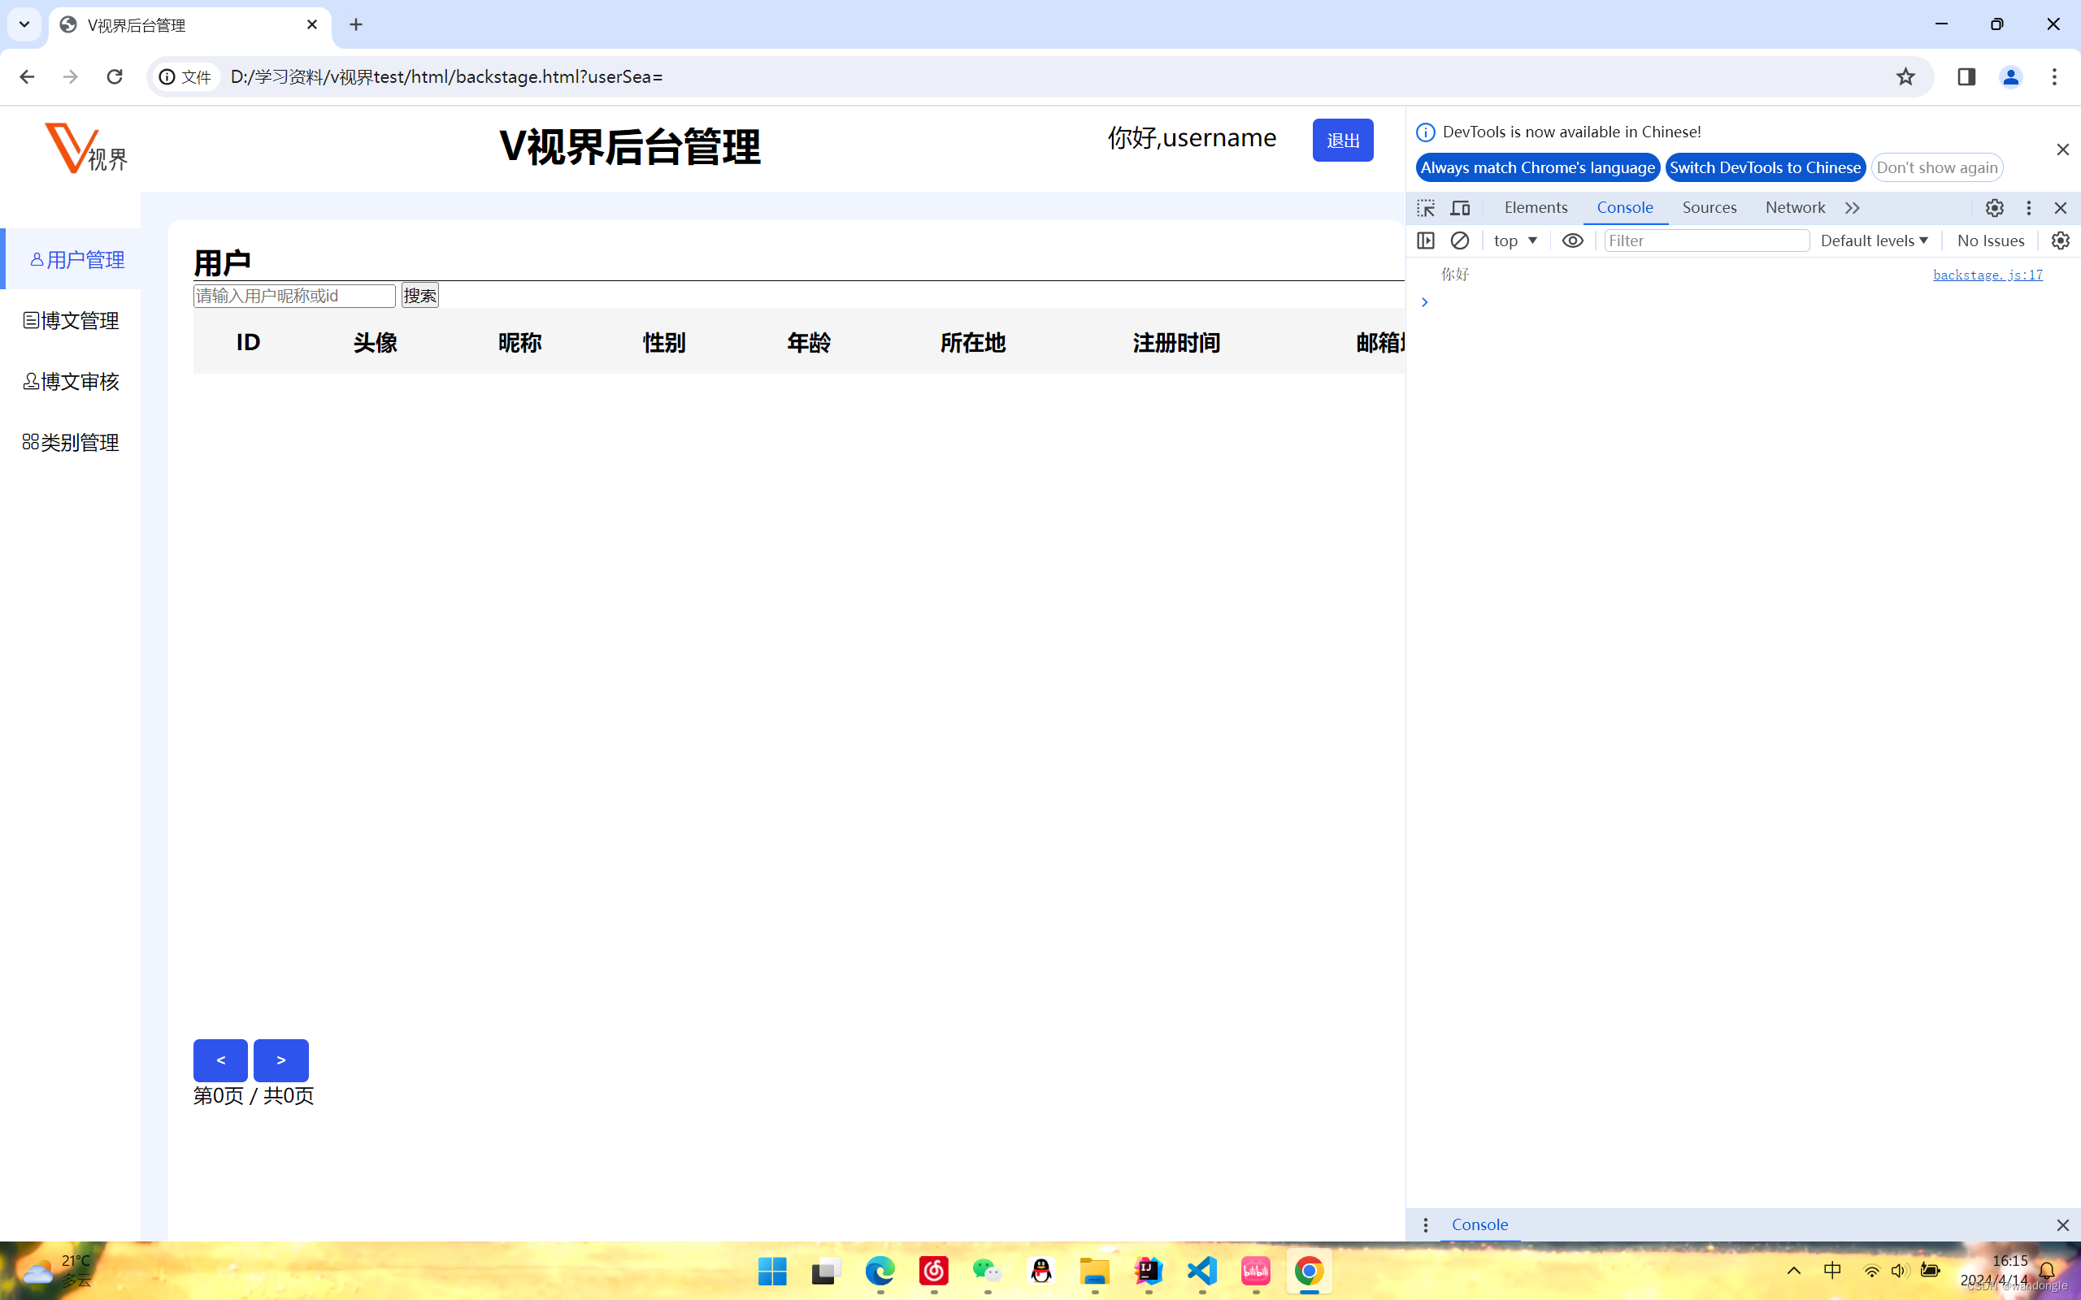
Task: Clear the console with the clear icon
Action: click(1460, 240)
